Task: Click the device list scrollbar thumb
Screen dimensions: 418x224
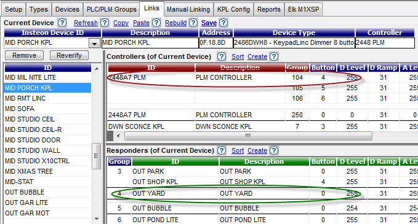Action: point(96,156)
